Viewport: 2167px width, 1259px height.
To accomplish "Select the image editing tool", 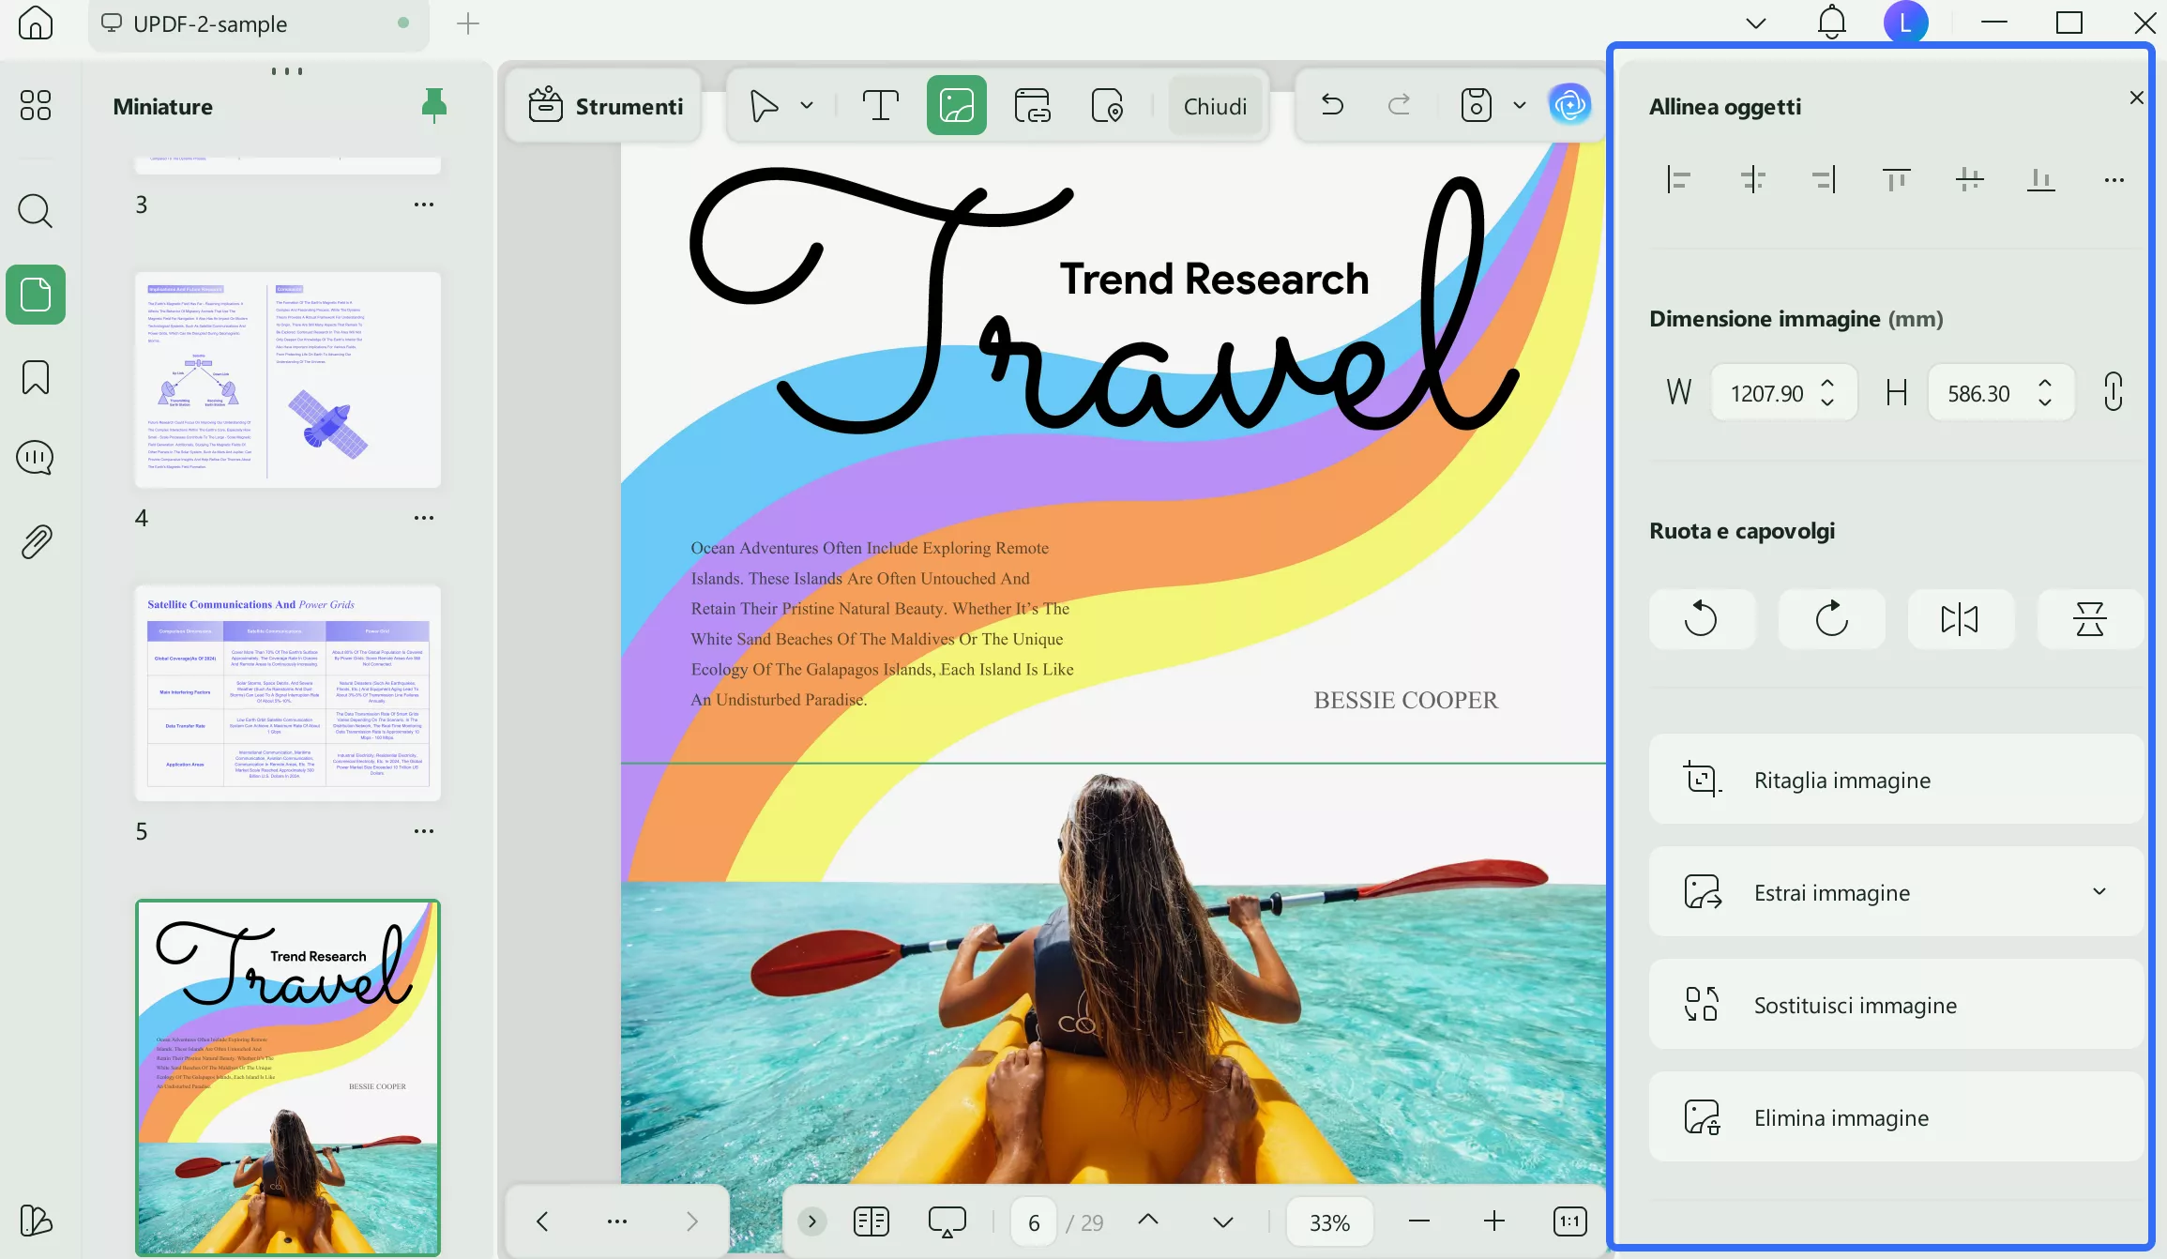I will tap(956, 106).
